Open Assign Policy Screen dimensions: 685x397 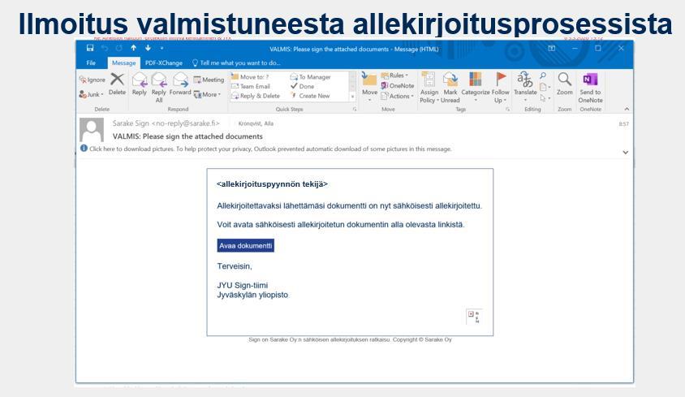[x=429, y=88]
